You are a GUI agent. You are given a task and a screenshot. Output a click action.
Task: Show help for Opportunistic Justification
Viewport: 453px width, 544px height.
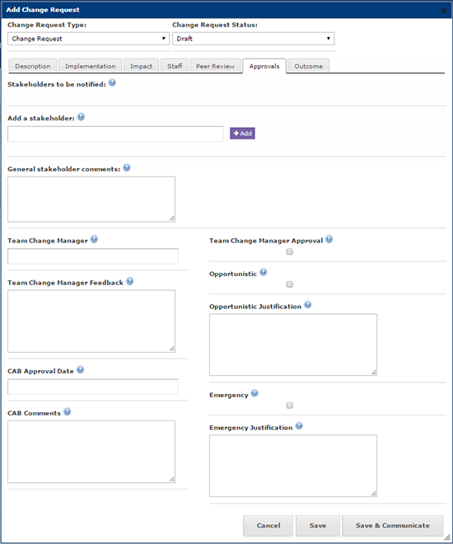point(308,305)
